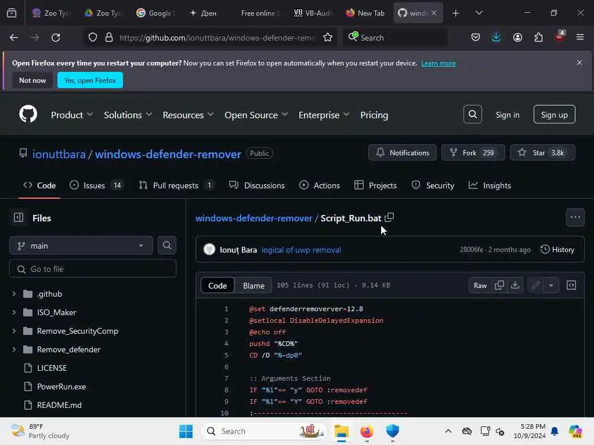The height and width of the screenshot is (445, 594).
Task: Open the three-dot more file actions button
Action: [x=575, y=217]
